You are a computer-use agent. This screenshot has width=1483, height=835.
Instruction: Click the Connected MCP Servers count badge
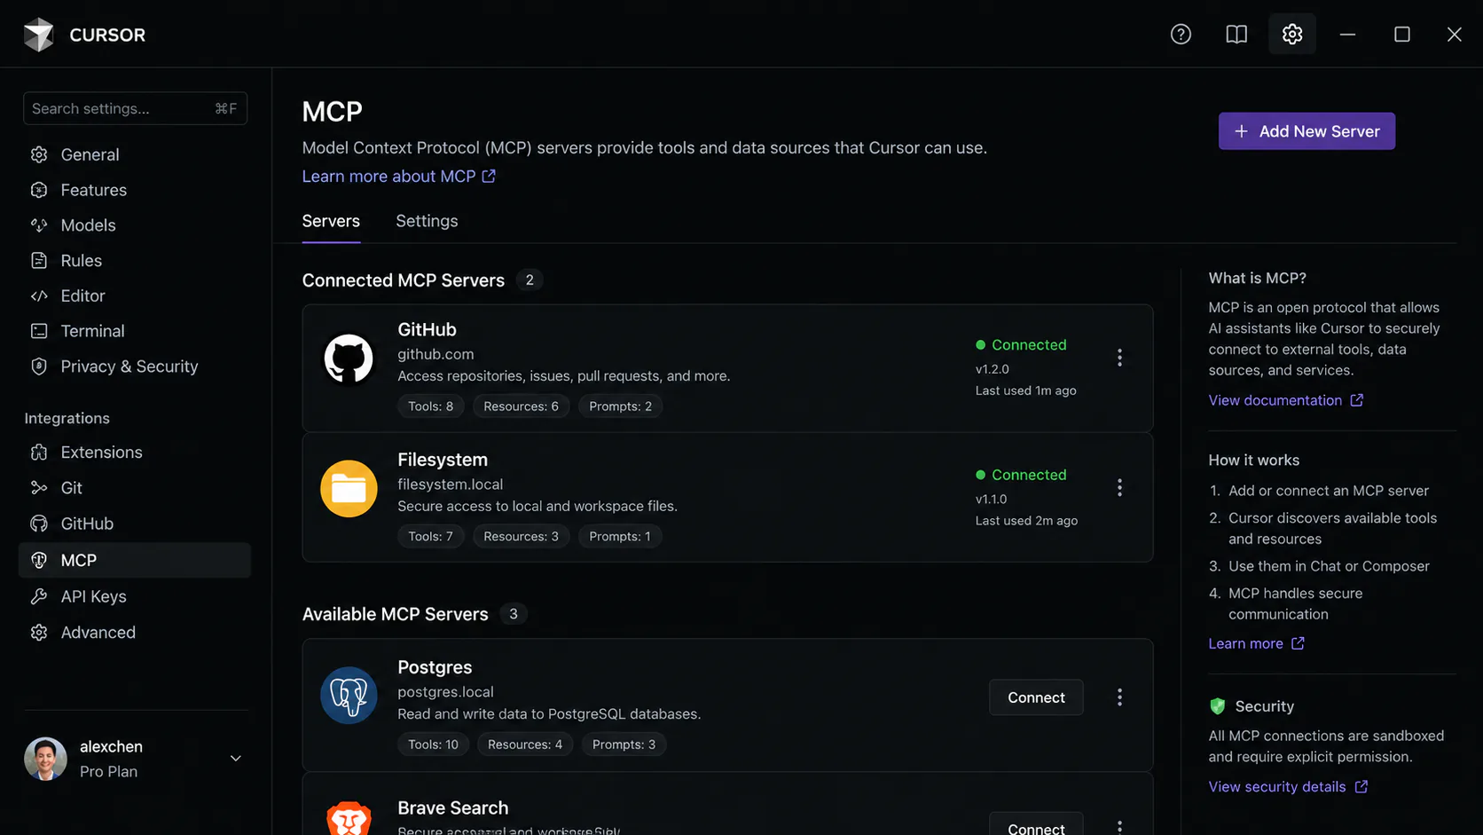click(x=530, y=280)
